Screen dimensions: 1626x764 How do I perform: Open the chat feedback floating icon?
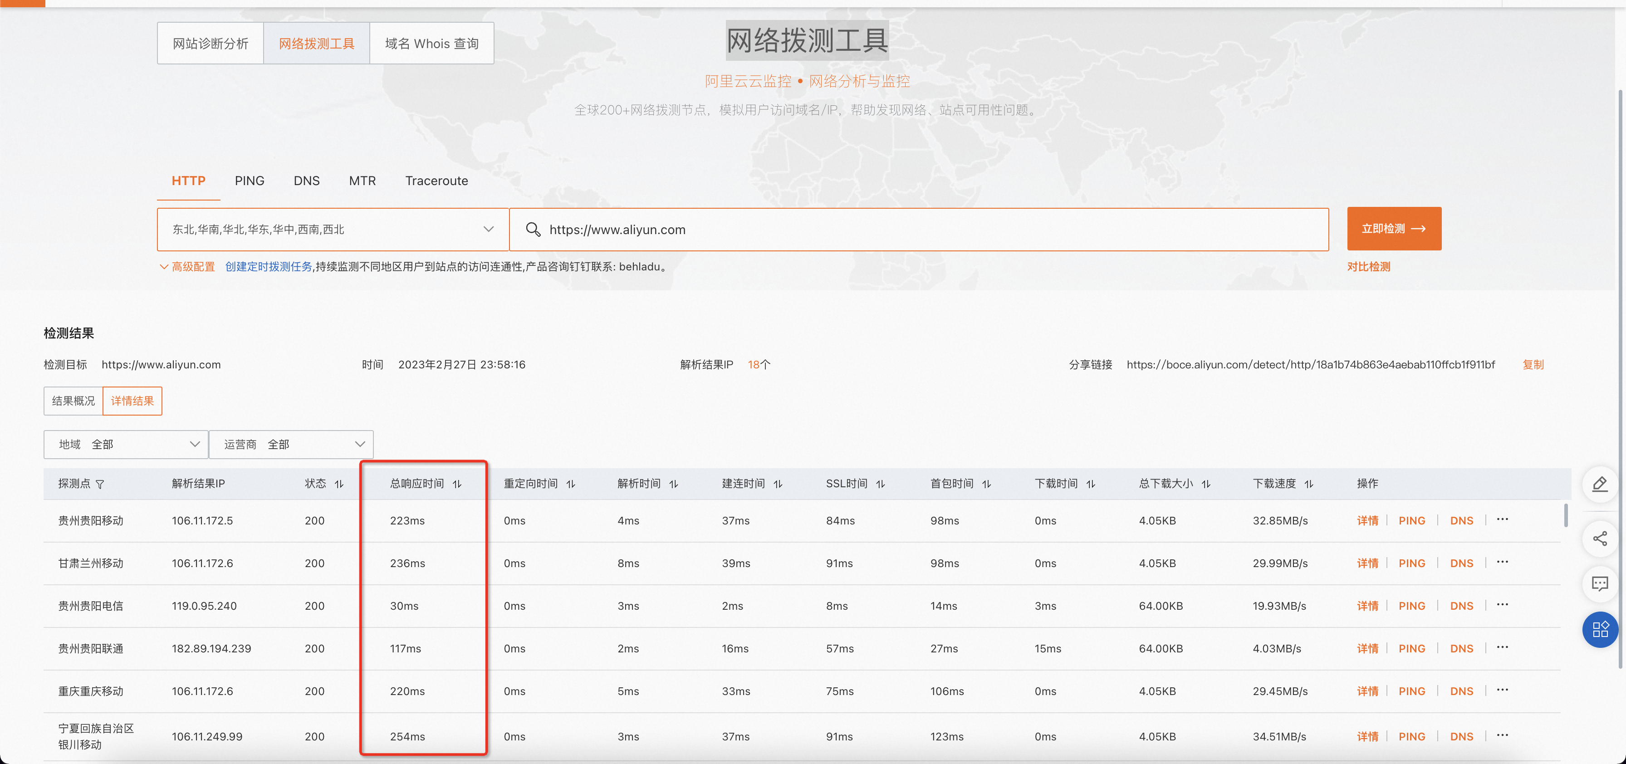click(x=1600, y=583)
